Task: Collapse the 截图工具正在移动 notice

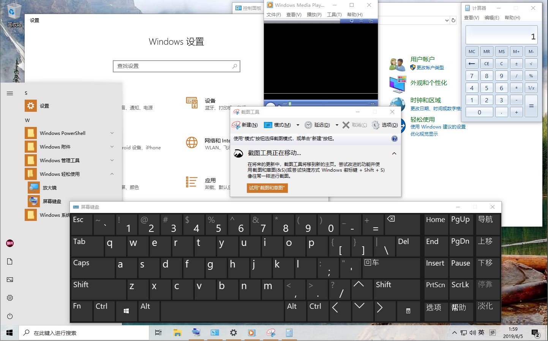Action: 394,153
